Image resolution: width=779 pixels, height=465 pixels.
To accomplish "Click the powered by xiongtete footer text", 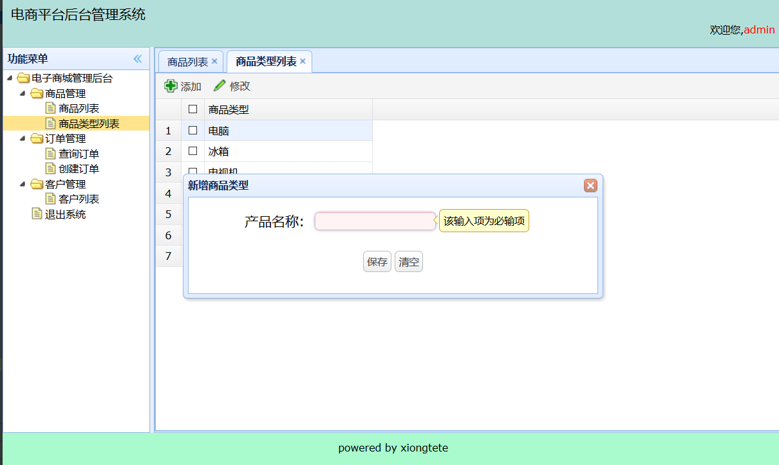I will pos(393,448).
